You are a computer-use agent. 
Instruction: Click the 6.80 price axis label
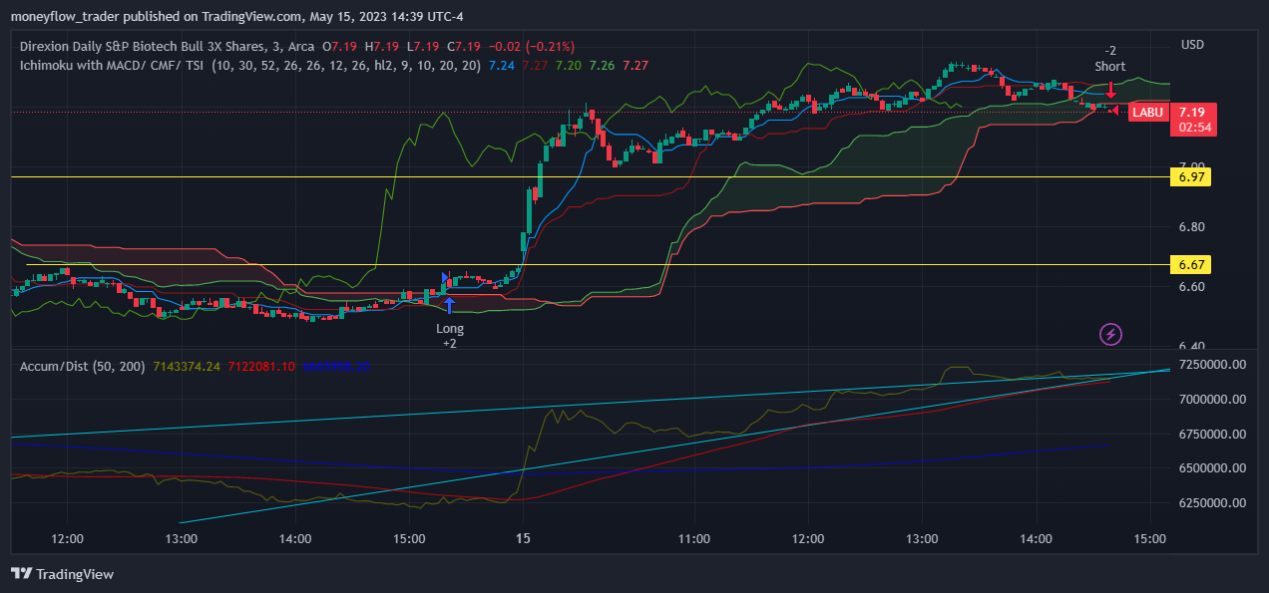[x=1192, y=227]
